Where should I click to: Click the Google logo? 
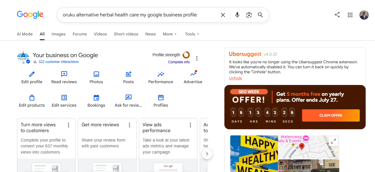pos(30,15)
